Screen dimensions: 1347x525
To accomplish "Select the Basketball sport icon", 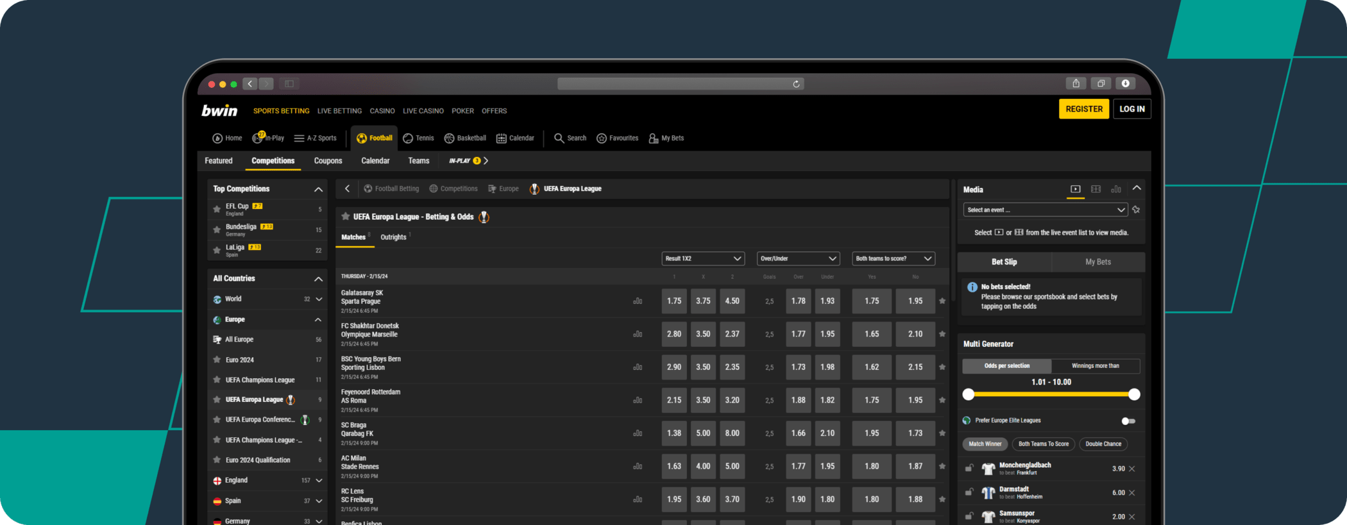I will pos(449,138).
